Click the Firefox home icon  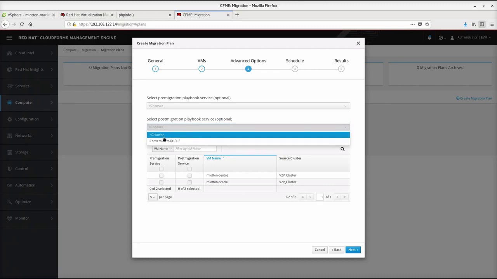pos(30,24)
